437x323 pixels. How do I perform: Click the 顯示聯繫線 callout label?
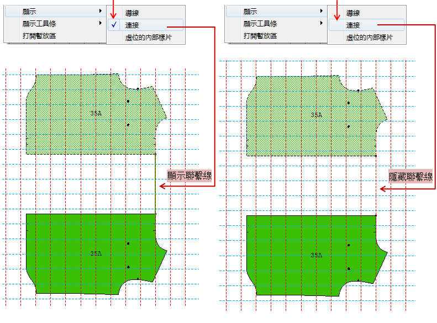[190, 175]
